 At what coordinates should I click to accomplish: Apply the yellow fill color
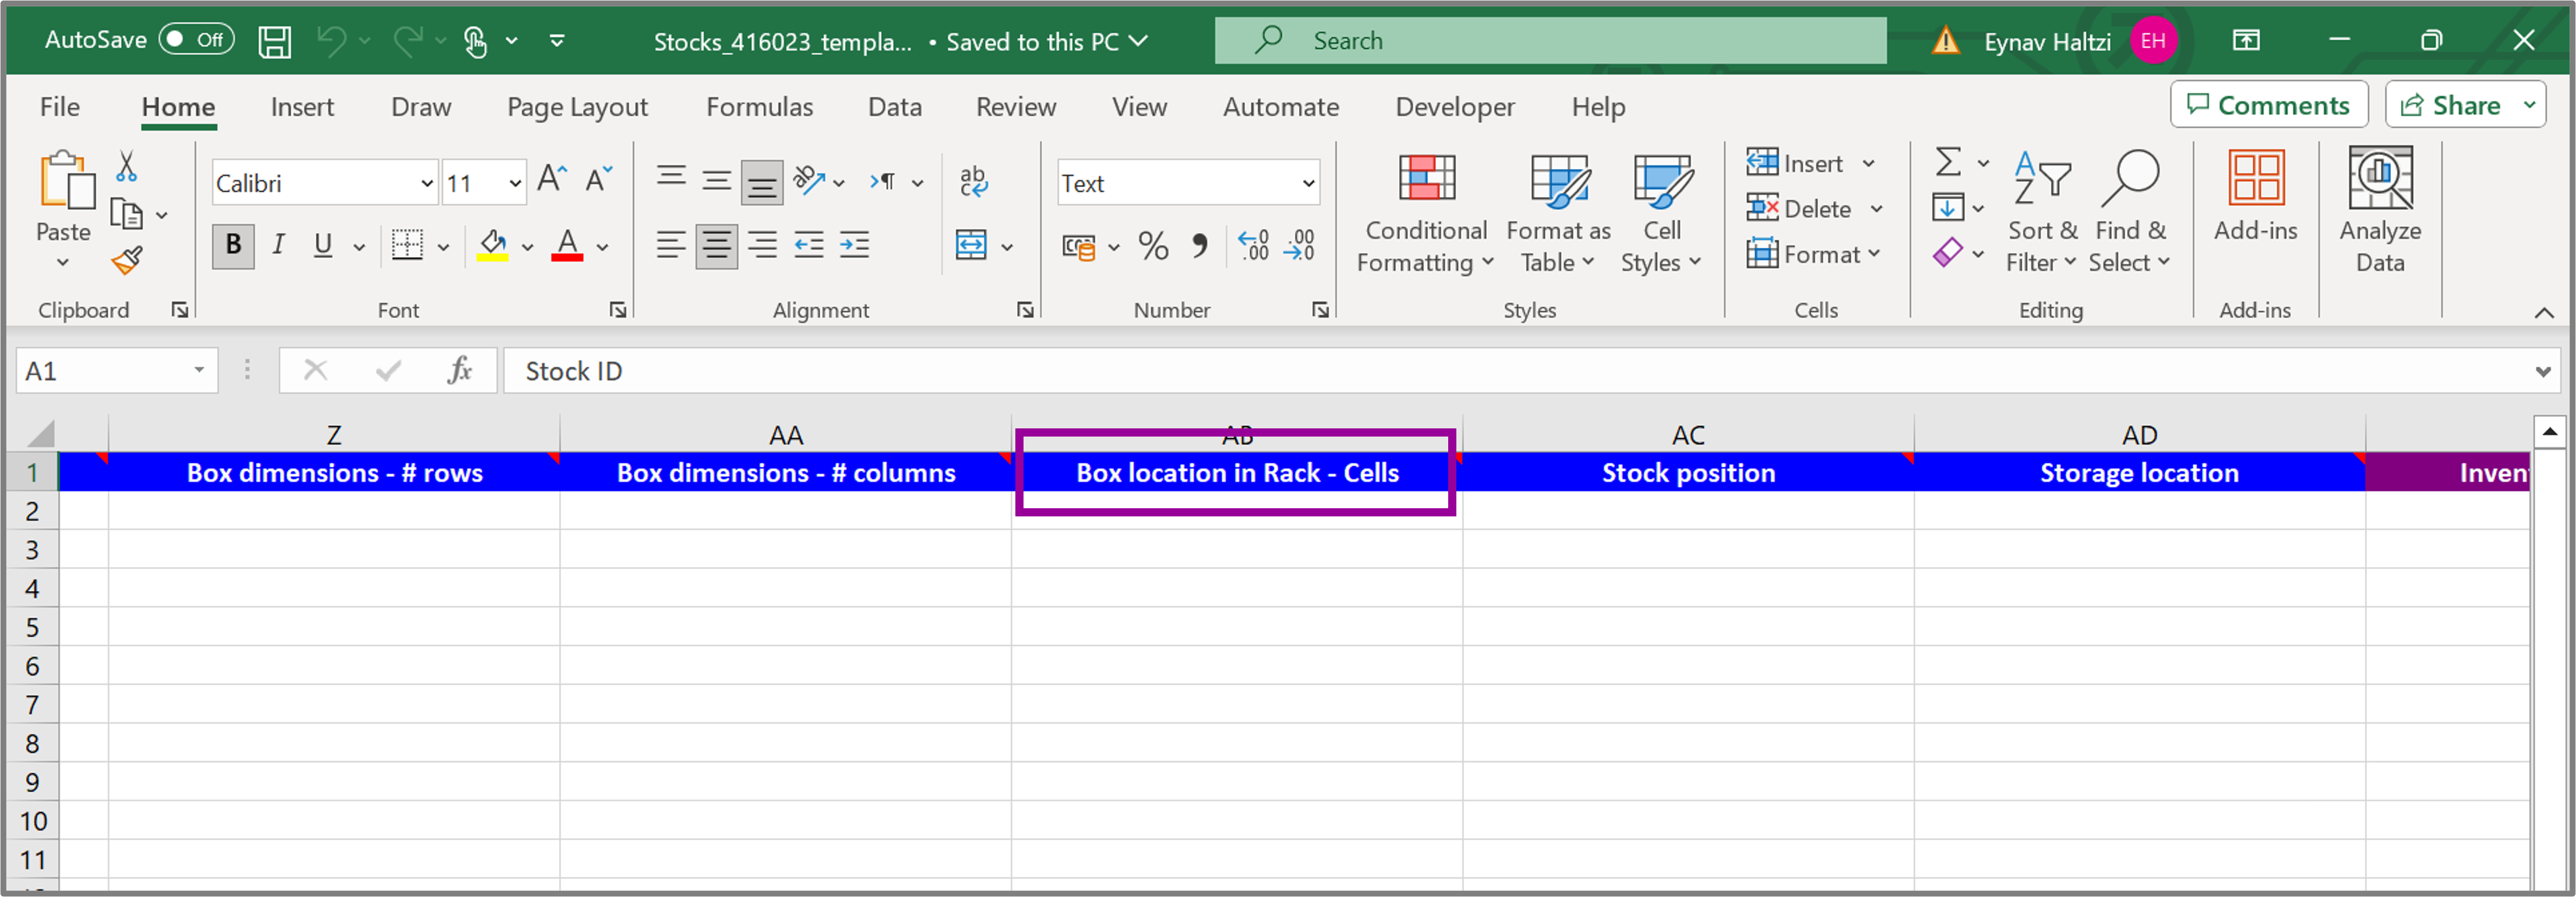[493, 245]
